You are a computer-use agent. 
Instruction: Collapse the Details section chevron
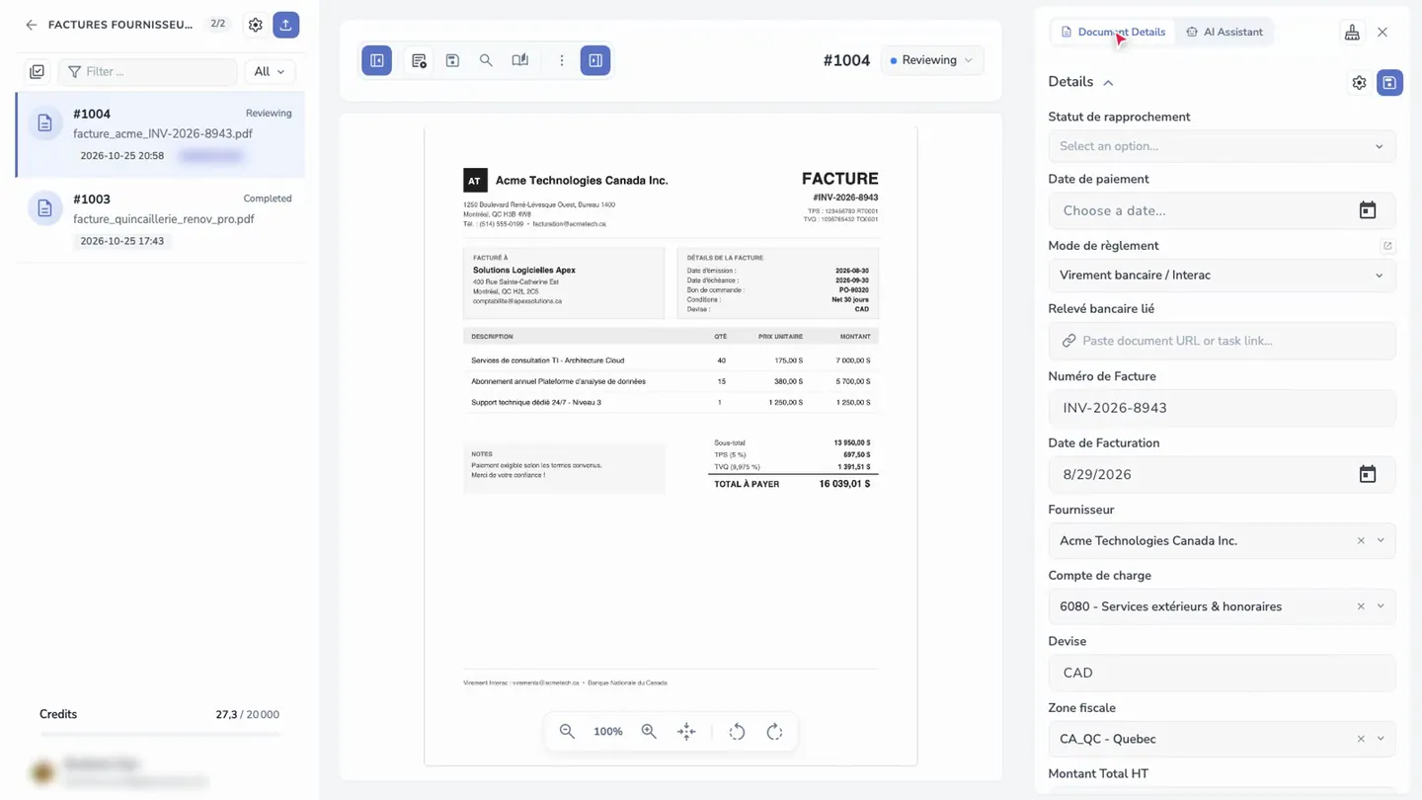tap(1108, 83)
